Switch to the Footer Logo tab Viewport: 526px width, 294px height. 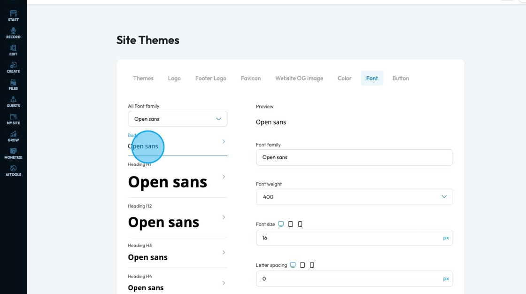click(211, 78)
